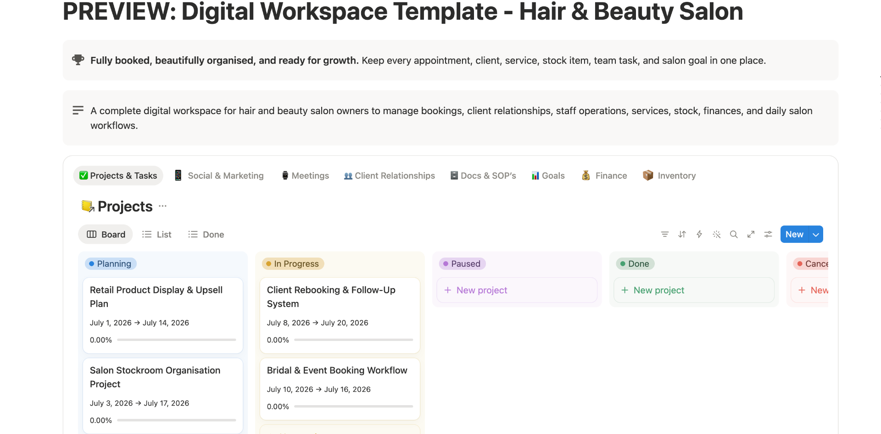Switch to Client Relationships tab
881x434 pixels.
tap(389, 176)
